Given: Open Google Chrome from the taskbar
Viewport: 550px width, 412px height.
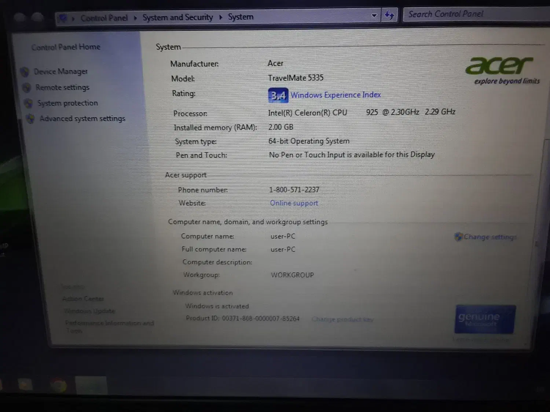Looking at the screenshot, I should (x=58, y=385).
